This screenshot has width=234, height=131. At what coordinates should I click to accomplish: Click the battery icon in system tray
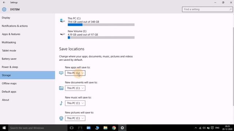pyautogui.click(x=208, y=128)
